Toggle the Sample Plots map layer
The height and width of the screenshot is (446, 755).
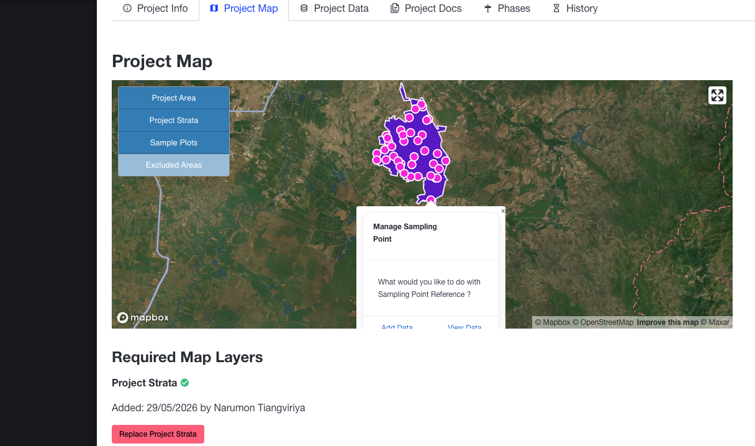(174, 143)
